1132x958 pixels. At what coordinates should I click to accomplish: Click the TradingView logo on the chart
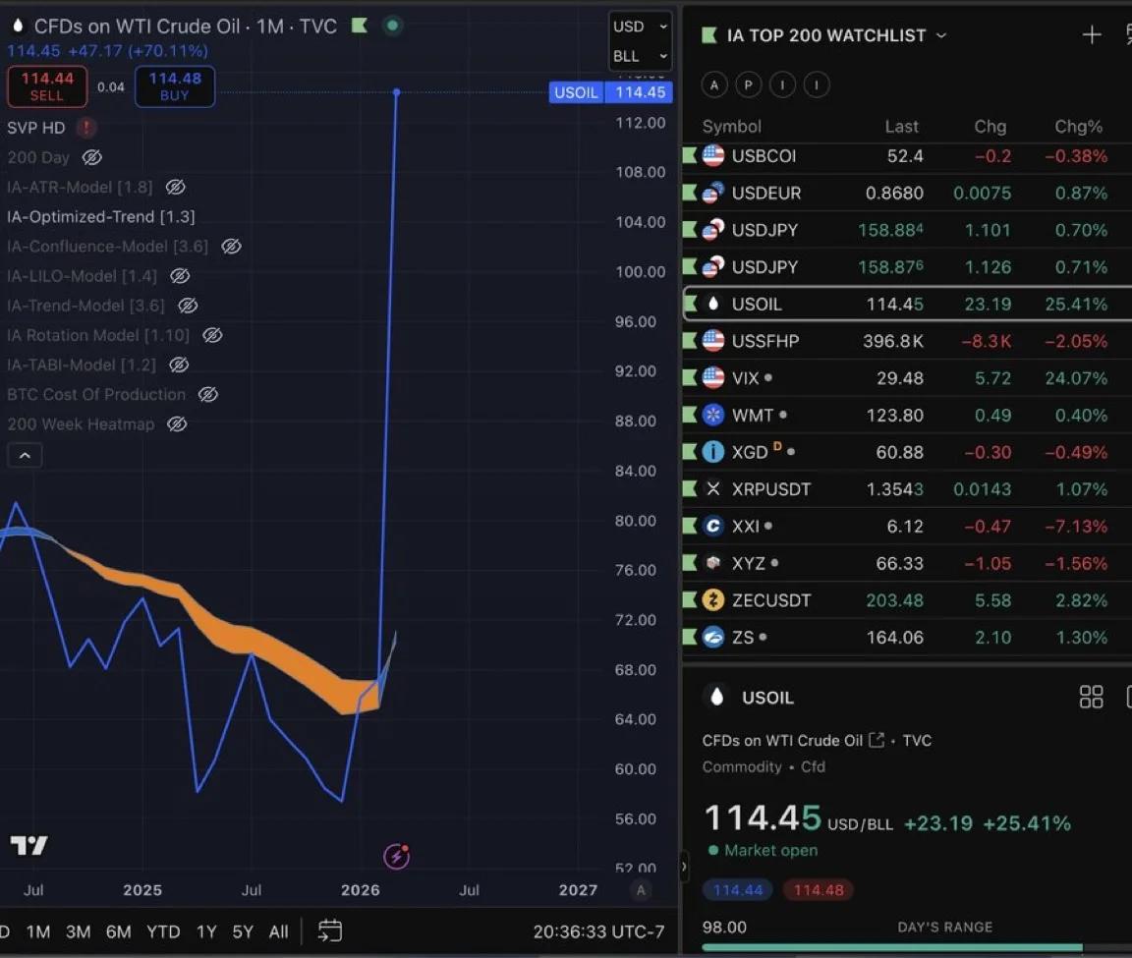click(28, 846)
